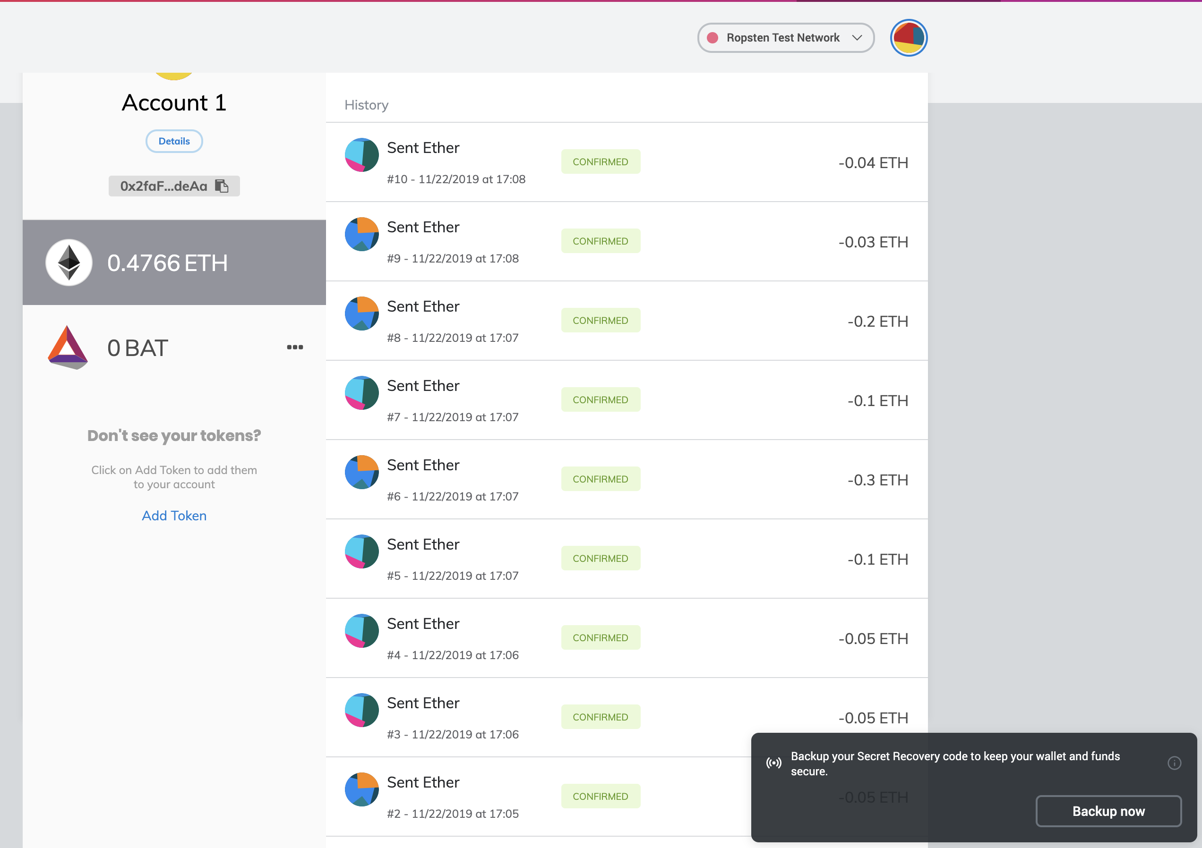This screenshot has height=848, width=1202.
Task: Click the History tab heading
Action: point(366,105)
